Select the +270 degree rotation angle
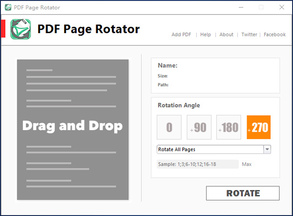Image resolution: width=293 pixels, height=216 pixels. pyautogui.click(x=259, y=127)
